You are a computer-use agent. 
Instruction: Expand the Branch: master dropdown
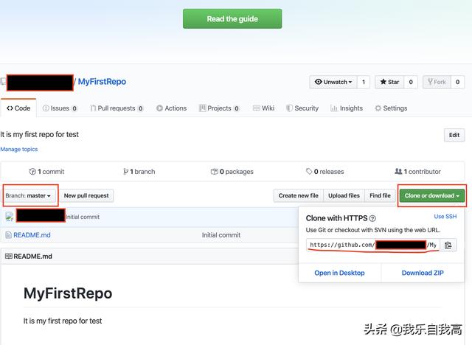(x=29, y=195)
